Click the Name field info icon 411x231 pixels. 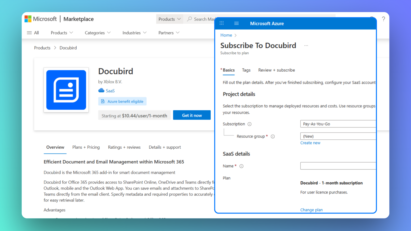click(241, 166)
